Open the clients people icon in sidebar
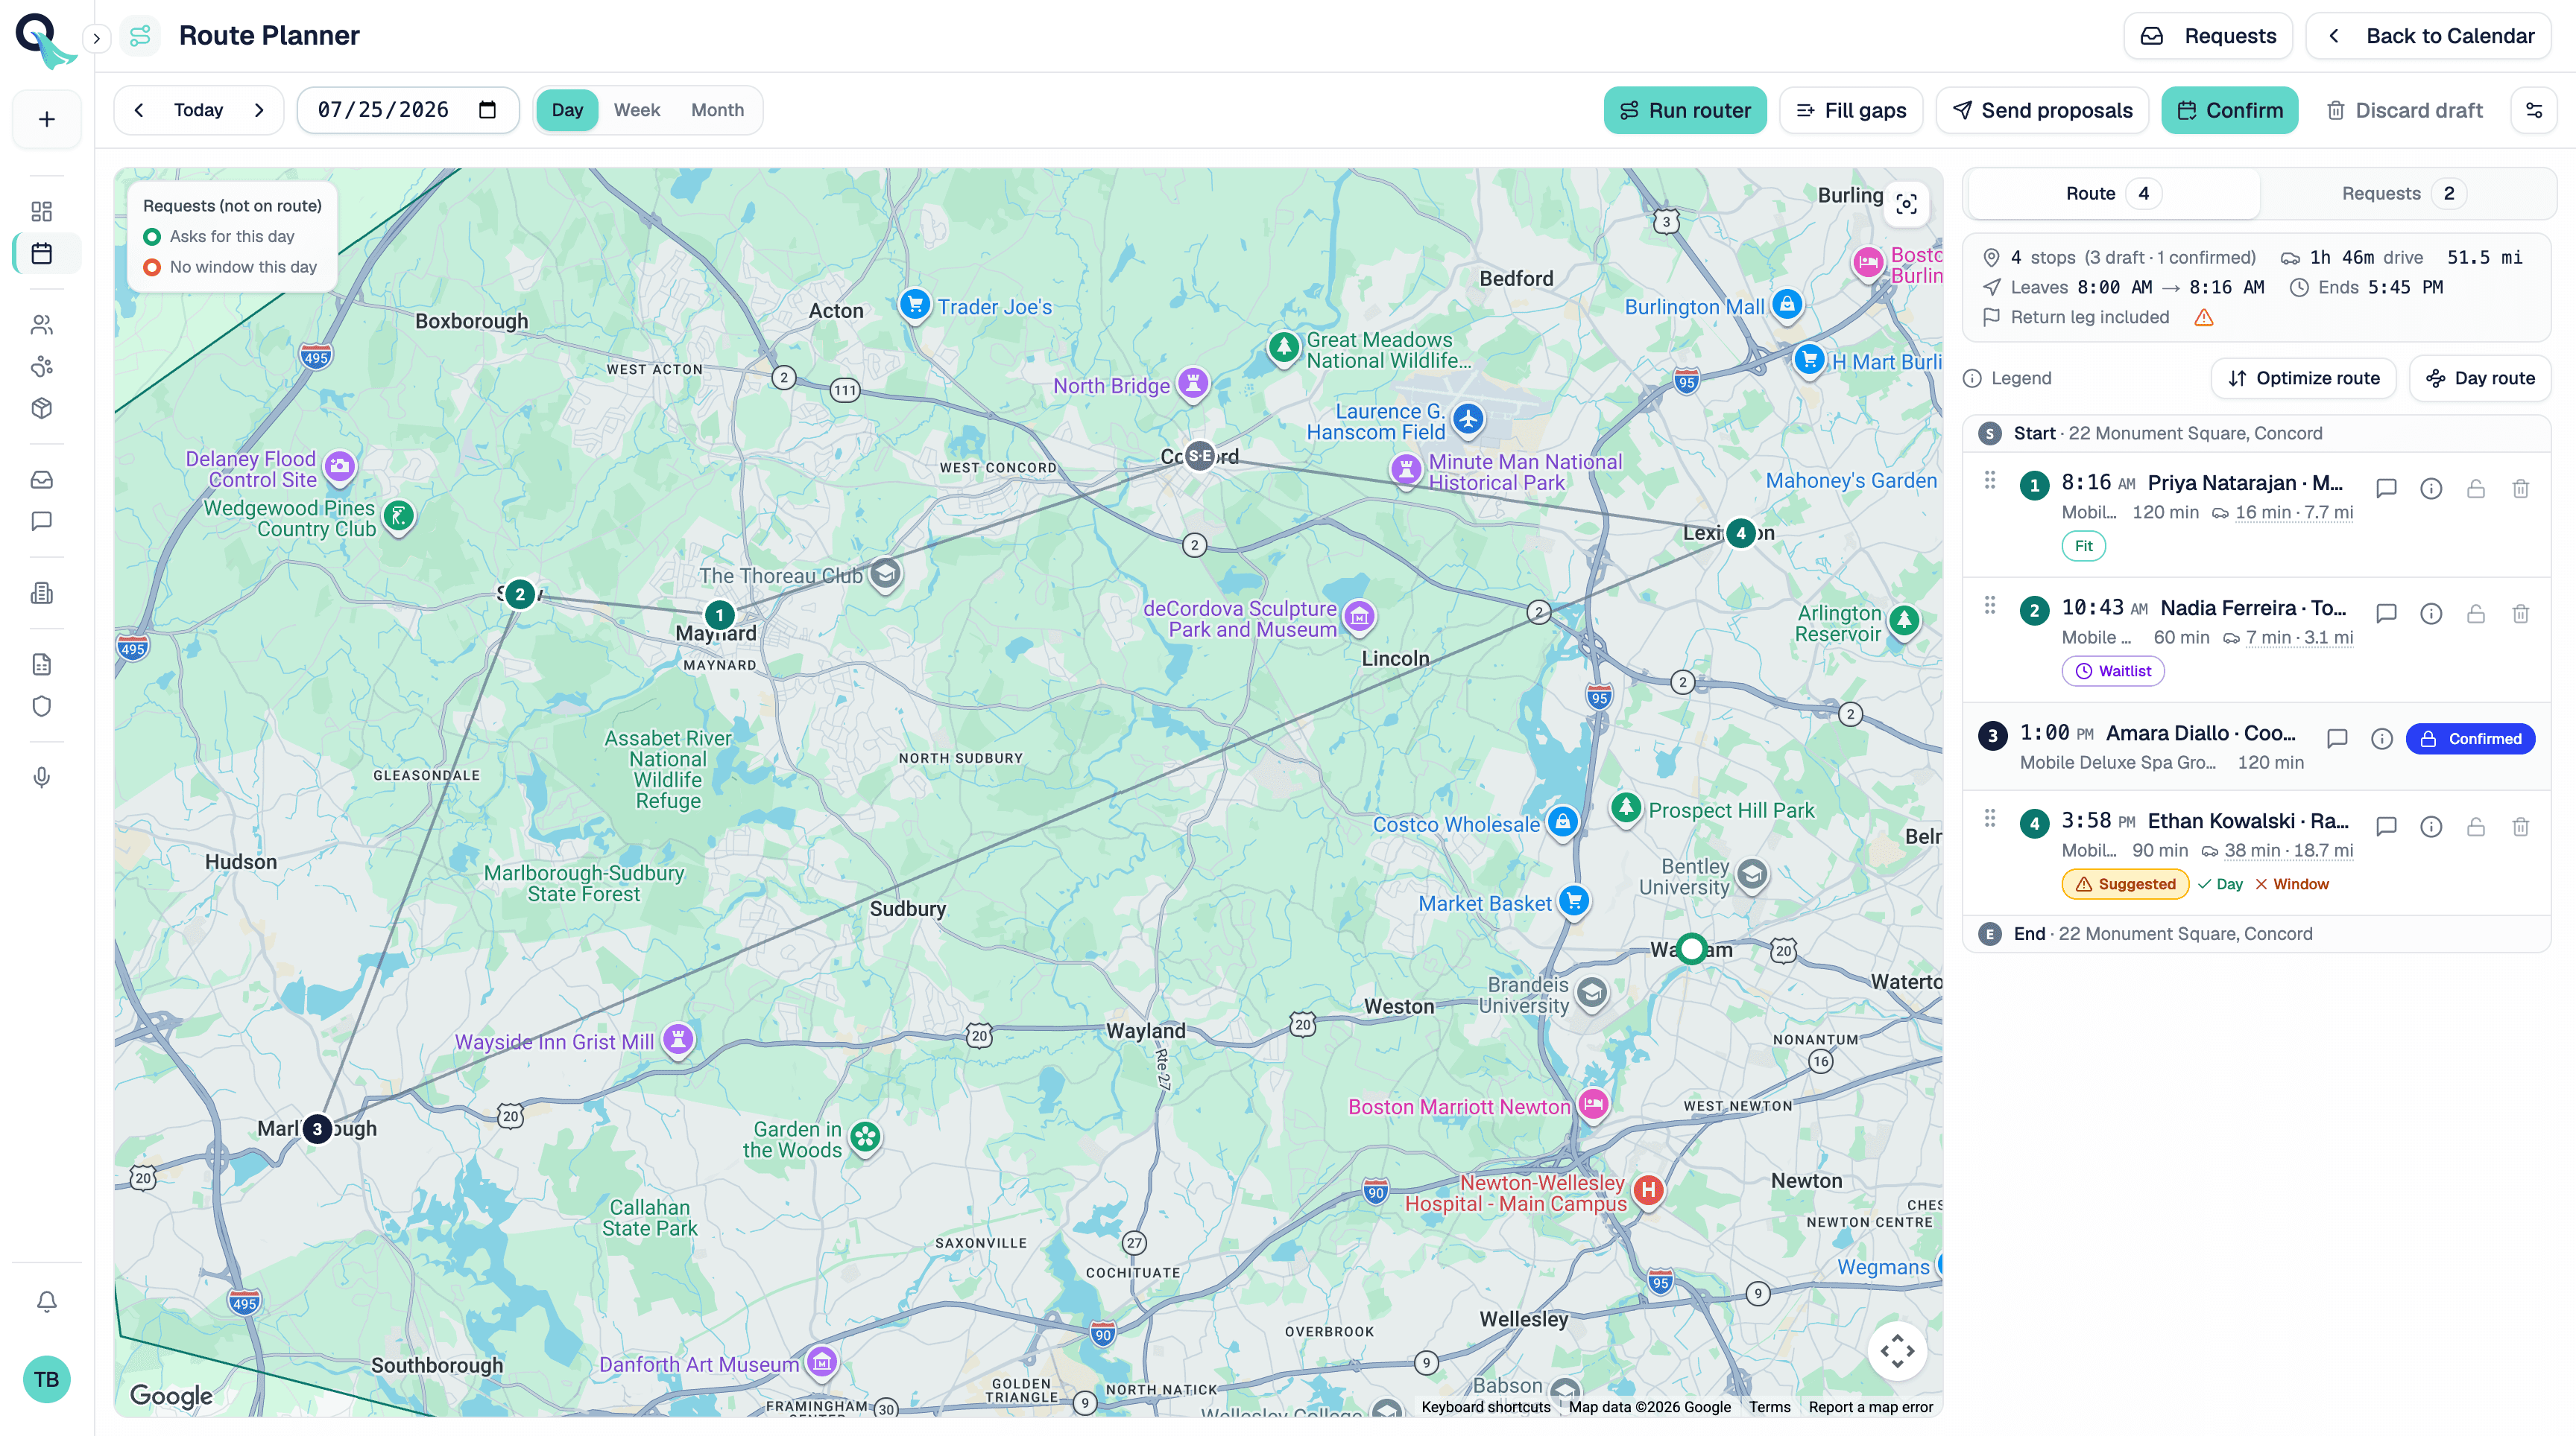Viewport: 2576px width, 1436px height. pos(42,325)
